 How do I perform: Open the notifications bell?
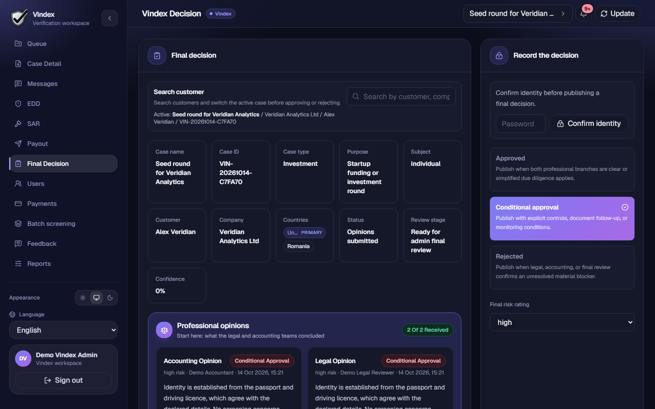[x=584, y=14]
